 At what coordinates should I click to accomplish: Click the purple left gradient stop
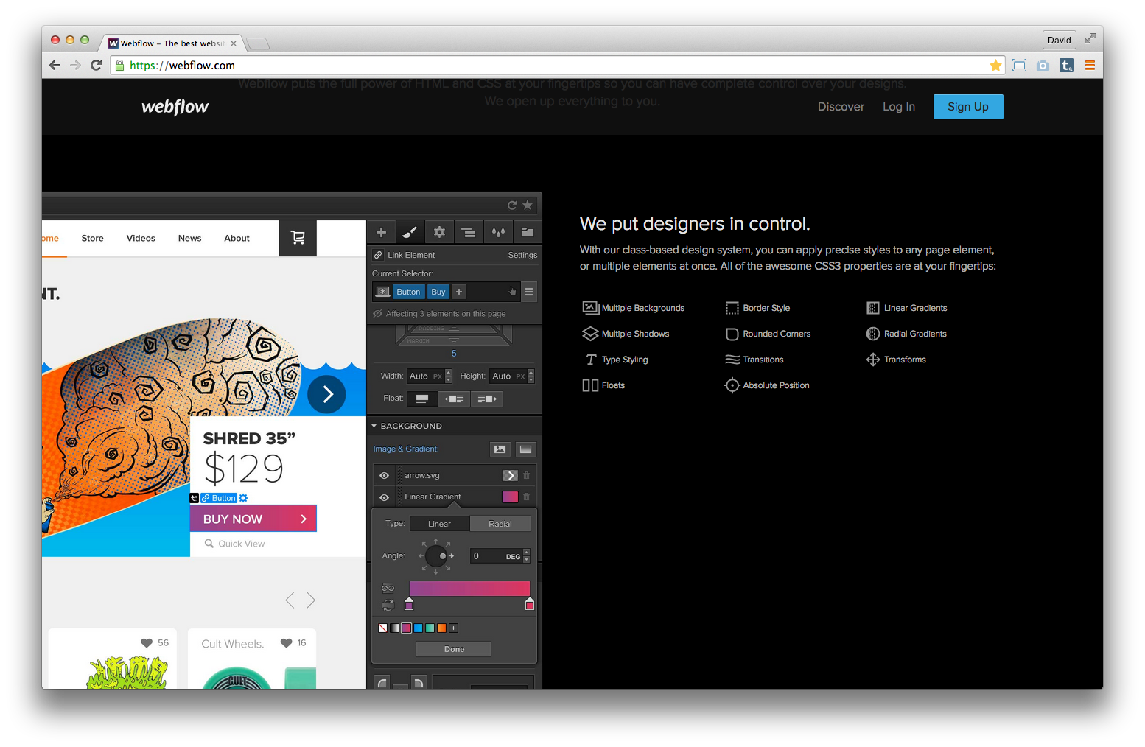(409, 604)
